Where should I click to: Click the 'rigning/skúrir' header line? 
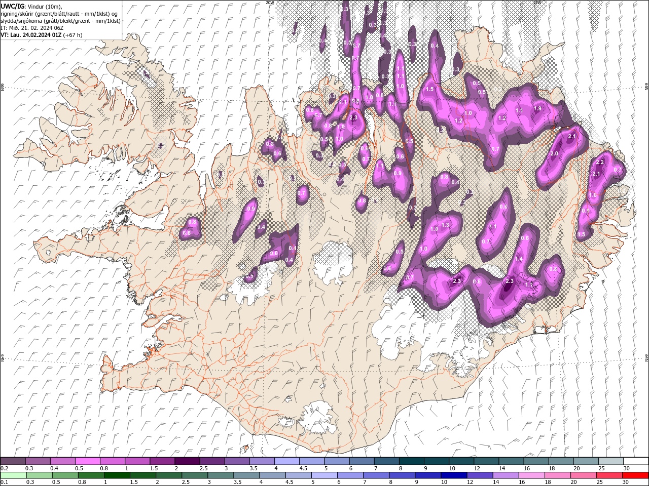coord(59,14)
